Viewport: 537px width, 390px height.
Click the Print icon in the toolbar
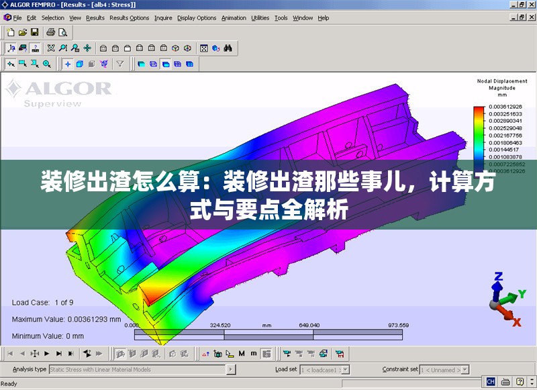(x=51, y=32)
